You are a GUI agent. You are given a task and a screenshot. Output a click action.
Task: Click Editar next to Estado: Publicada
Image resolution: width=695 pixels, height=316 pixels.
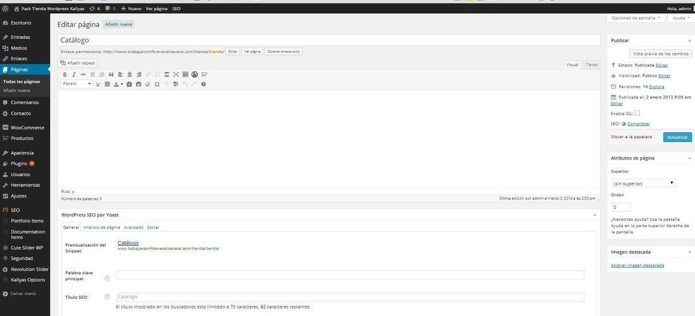(662, 65)
